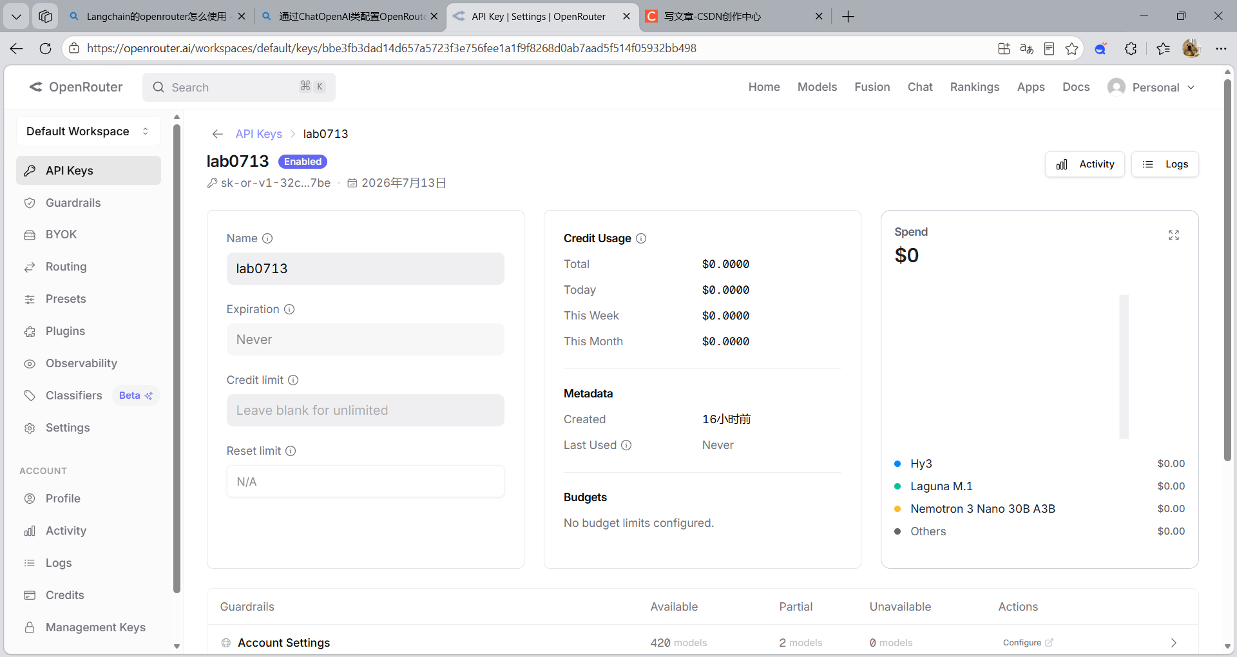The width and height of the screenshot is (1237, 657).
Task: Open Presets in the sidebar
Action: coord(88,299)
